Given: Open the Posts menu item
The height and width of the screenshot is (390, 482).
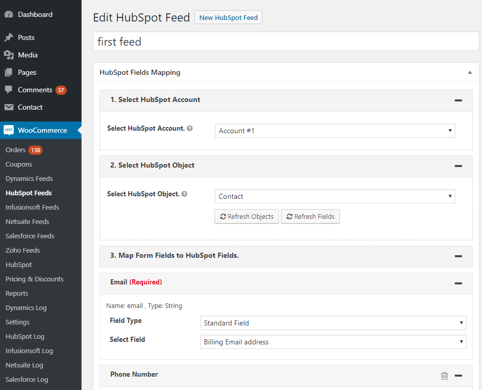Looking at the screenshot, I should (x=26, y=37).
